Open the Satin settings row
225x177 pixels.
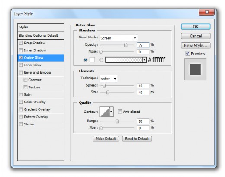41,94
